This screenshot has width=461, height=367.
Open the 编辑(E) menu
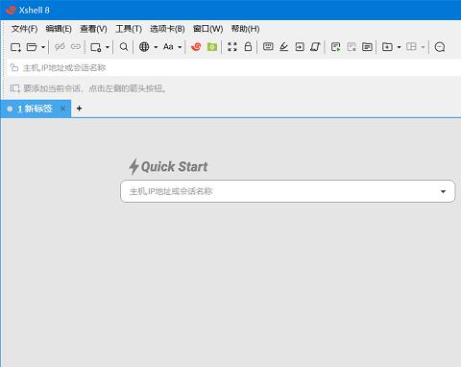coord(59,29)
